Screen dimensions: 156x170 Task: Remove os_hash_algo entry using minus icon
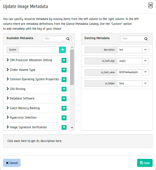tap(145, 61)
